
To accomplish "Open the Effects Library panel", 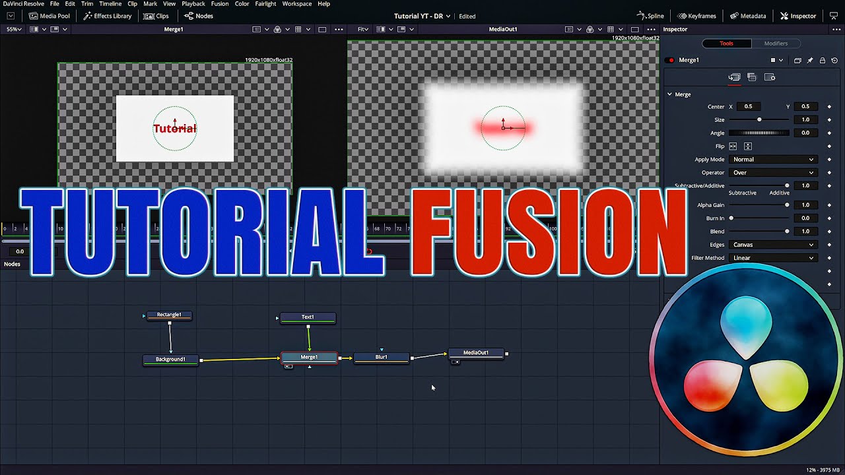I will 108,16.
